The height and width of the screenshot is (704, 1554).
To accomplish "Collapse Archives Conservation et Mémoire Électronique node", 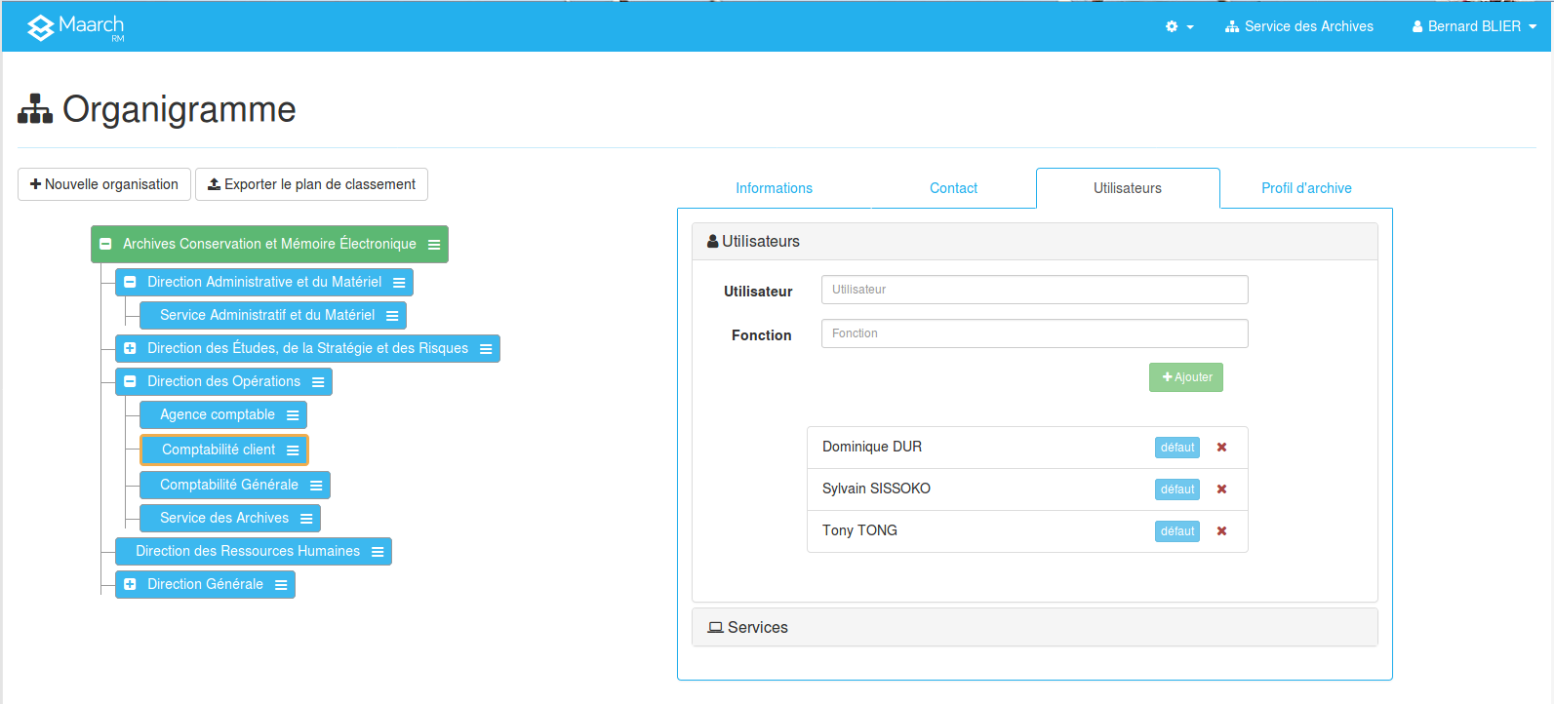I will (105, 244).
